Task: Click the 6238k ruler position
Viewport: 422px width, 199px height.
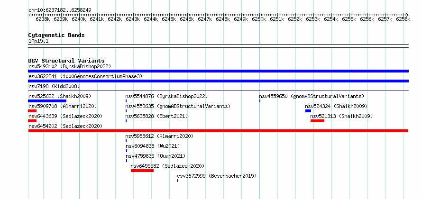Action: click(43, 19)
